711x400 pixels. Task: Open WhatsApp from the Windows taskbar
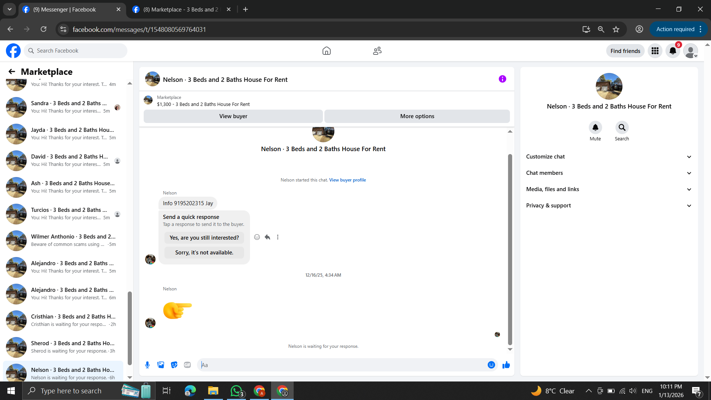pyautogui.click(x=236, y=391)
